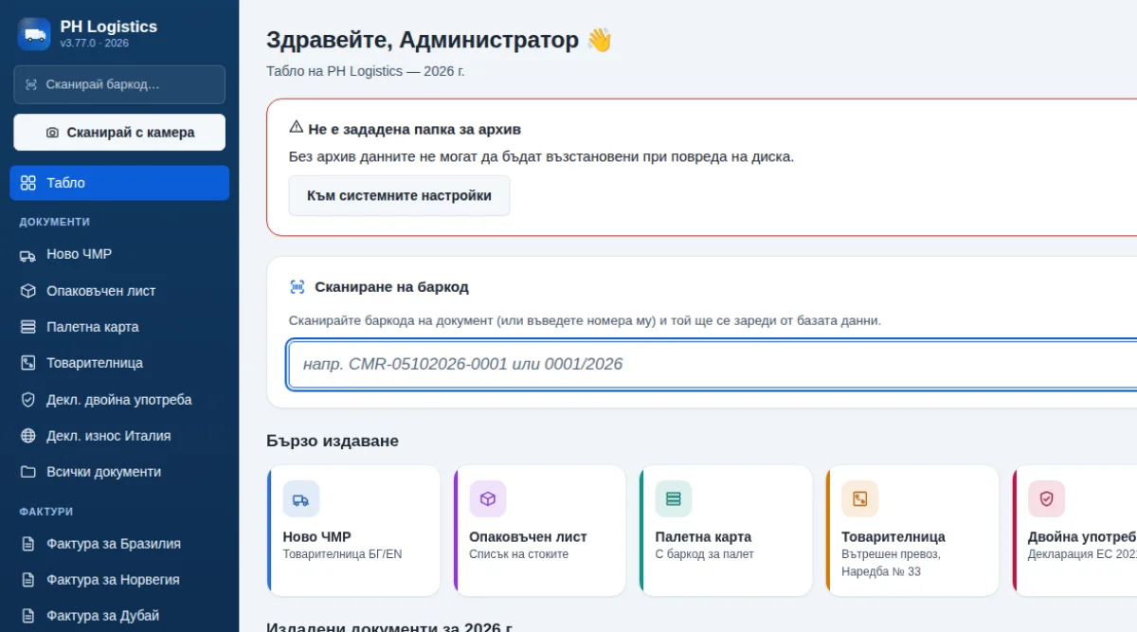Click the document icon for Фактура за Норвегия

click(x=28, y=580)
